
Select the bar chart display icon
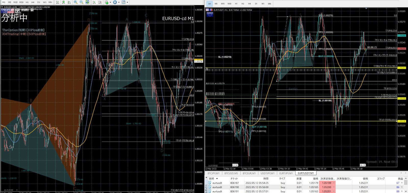click(58, 2)
